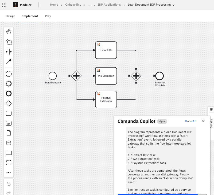Select the IDP icon on Extract IDs
This screenshot has width=214, height=195.
click(98, 45)
